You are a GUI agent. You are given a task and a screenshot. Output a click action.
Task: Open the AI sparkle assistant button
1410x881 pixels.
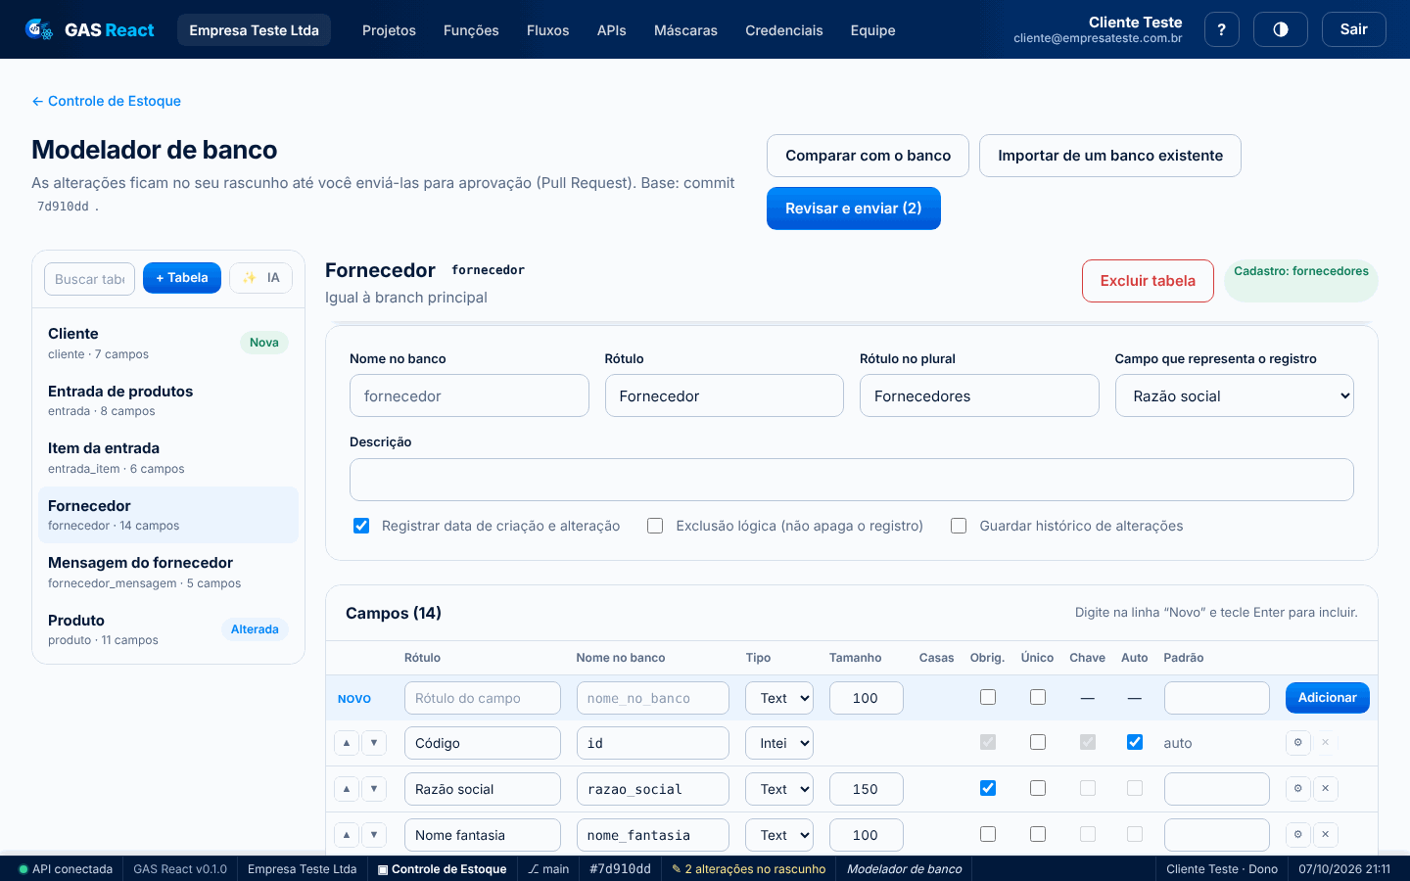(260, 278)
